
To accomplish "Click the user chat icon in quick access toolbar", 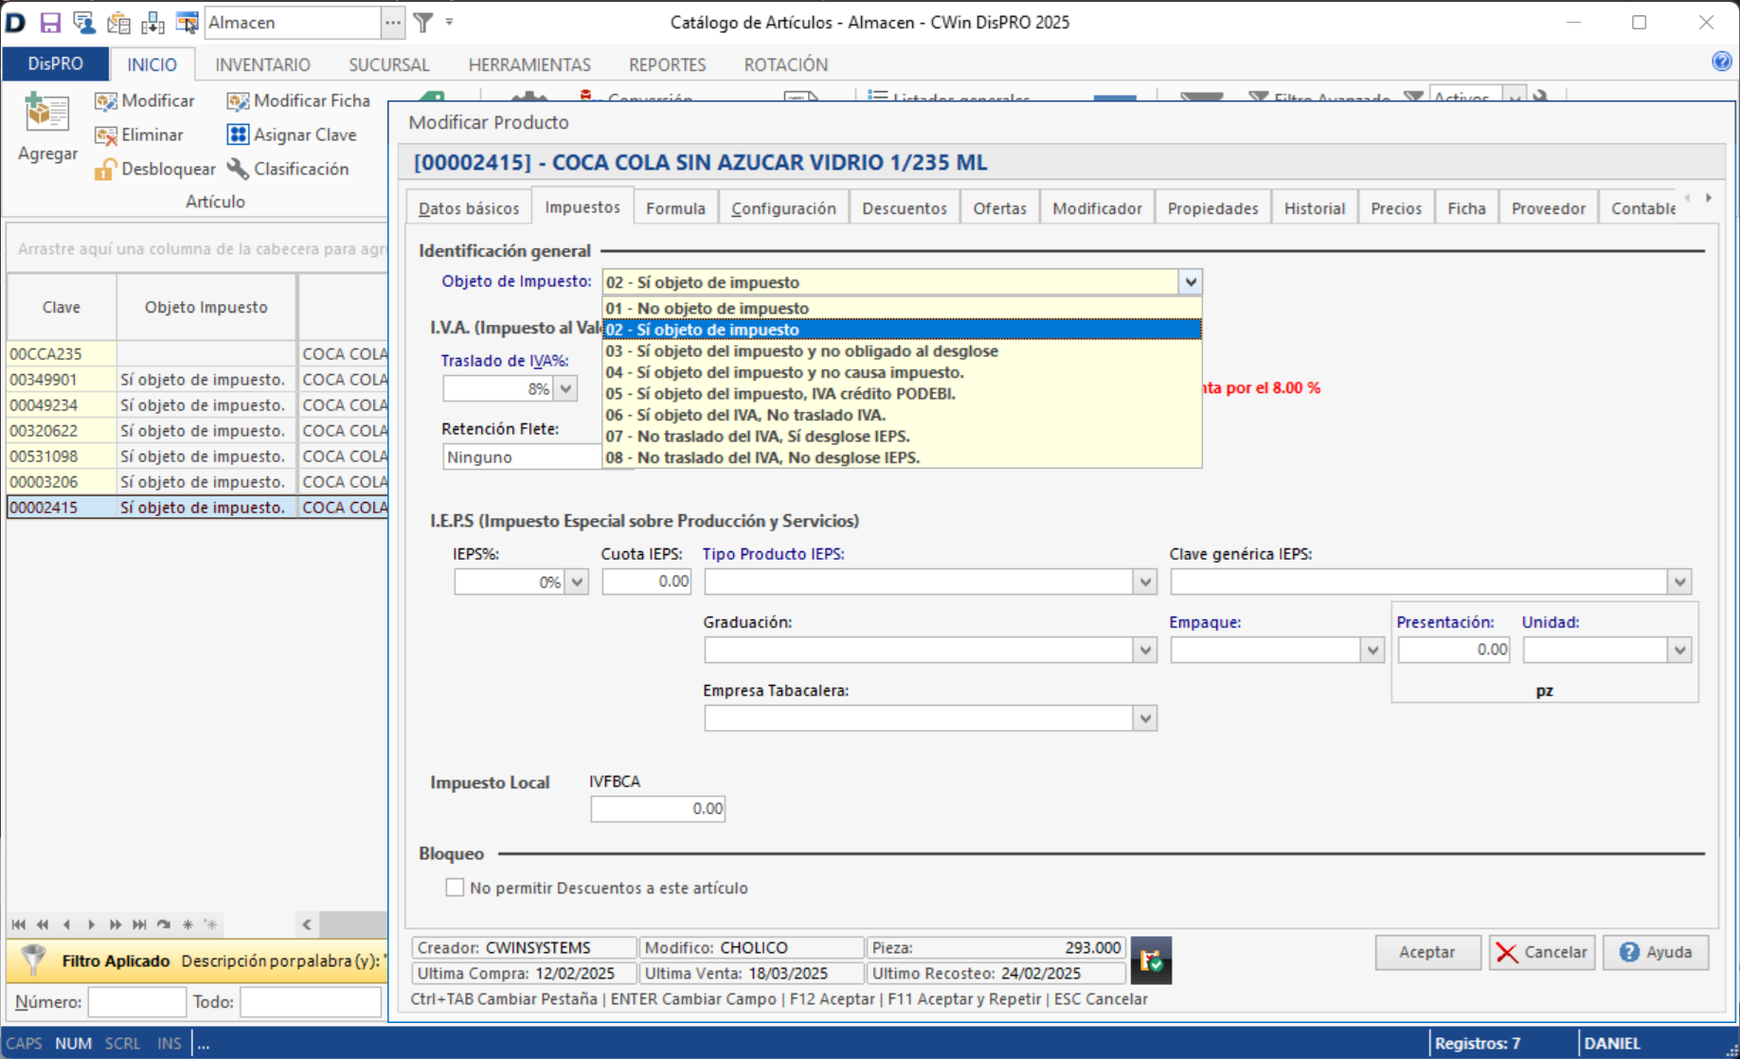I will [x=84, y=23].
